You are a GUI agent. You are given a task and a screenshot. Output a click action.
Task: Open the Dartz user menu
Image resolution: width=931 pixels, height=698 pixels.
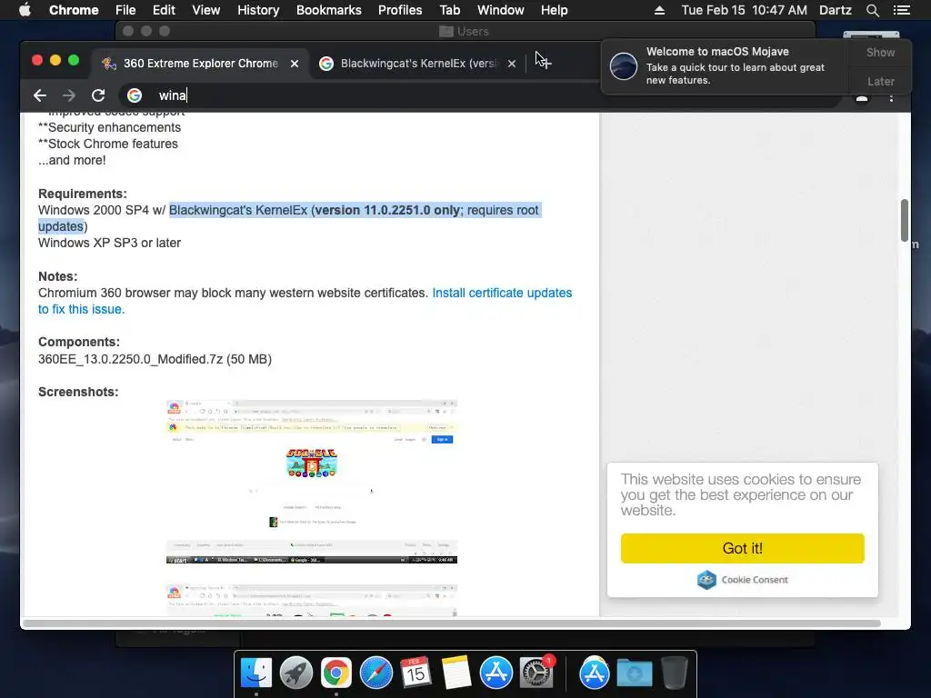836,10
